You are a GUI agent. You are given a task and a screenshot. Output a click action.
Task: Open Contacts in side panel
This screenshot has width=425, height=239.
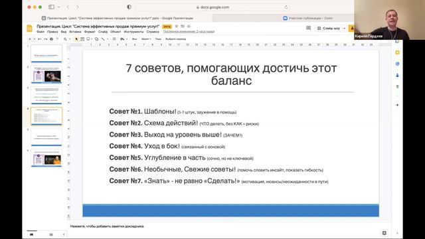(397, 75)
